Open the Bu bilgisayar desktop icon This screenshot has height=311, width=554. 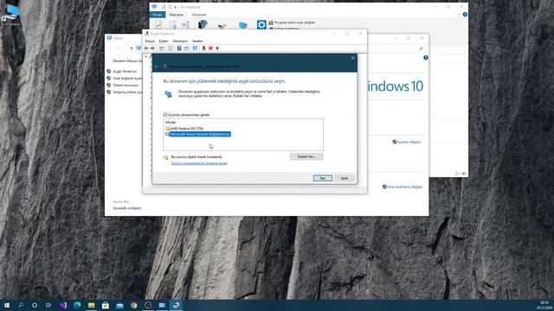(x=11, y=15)
